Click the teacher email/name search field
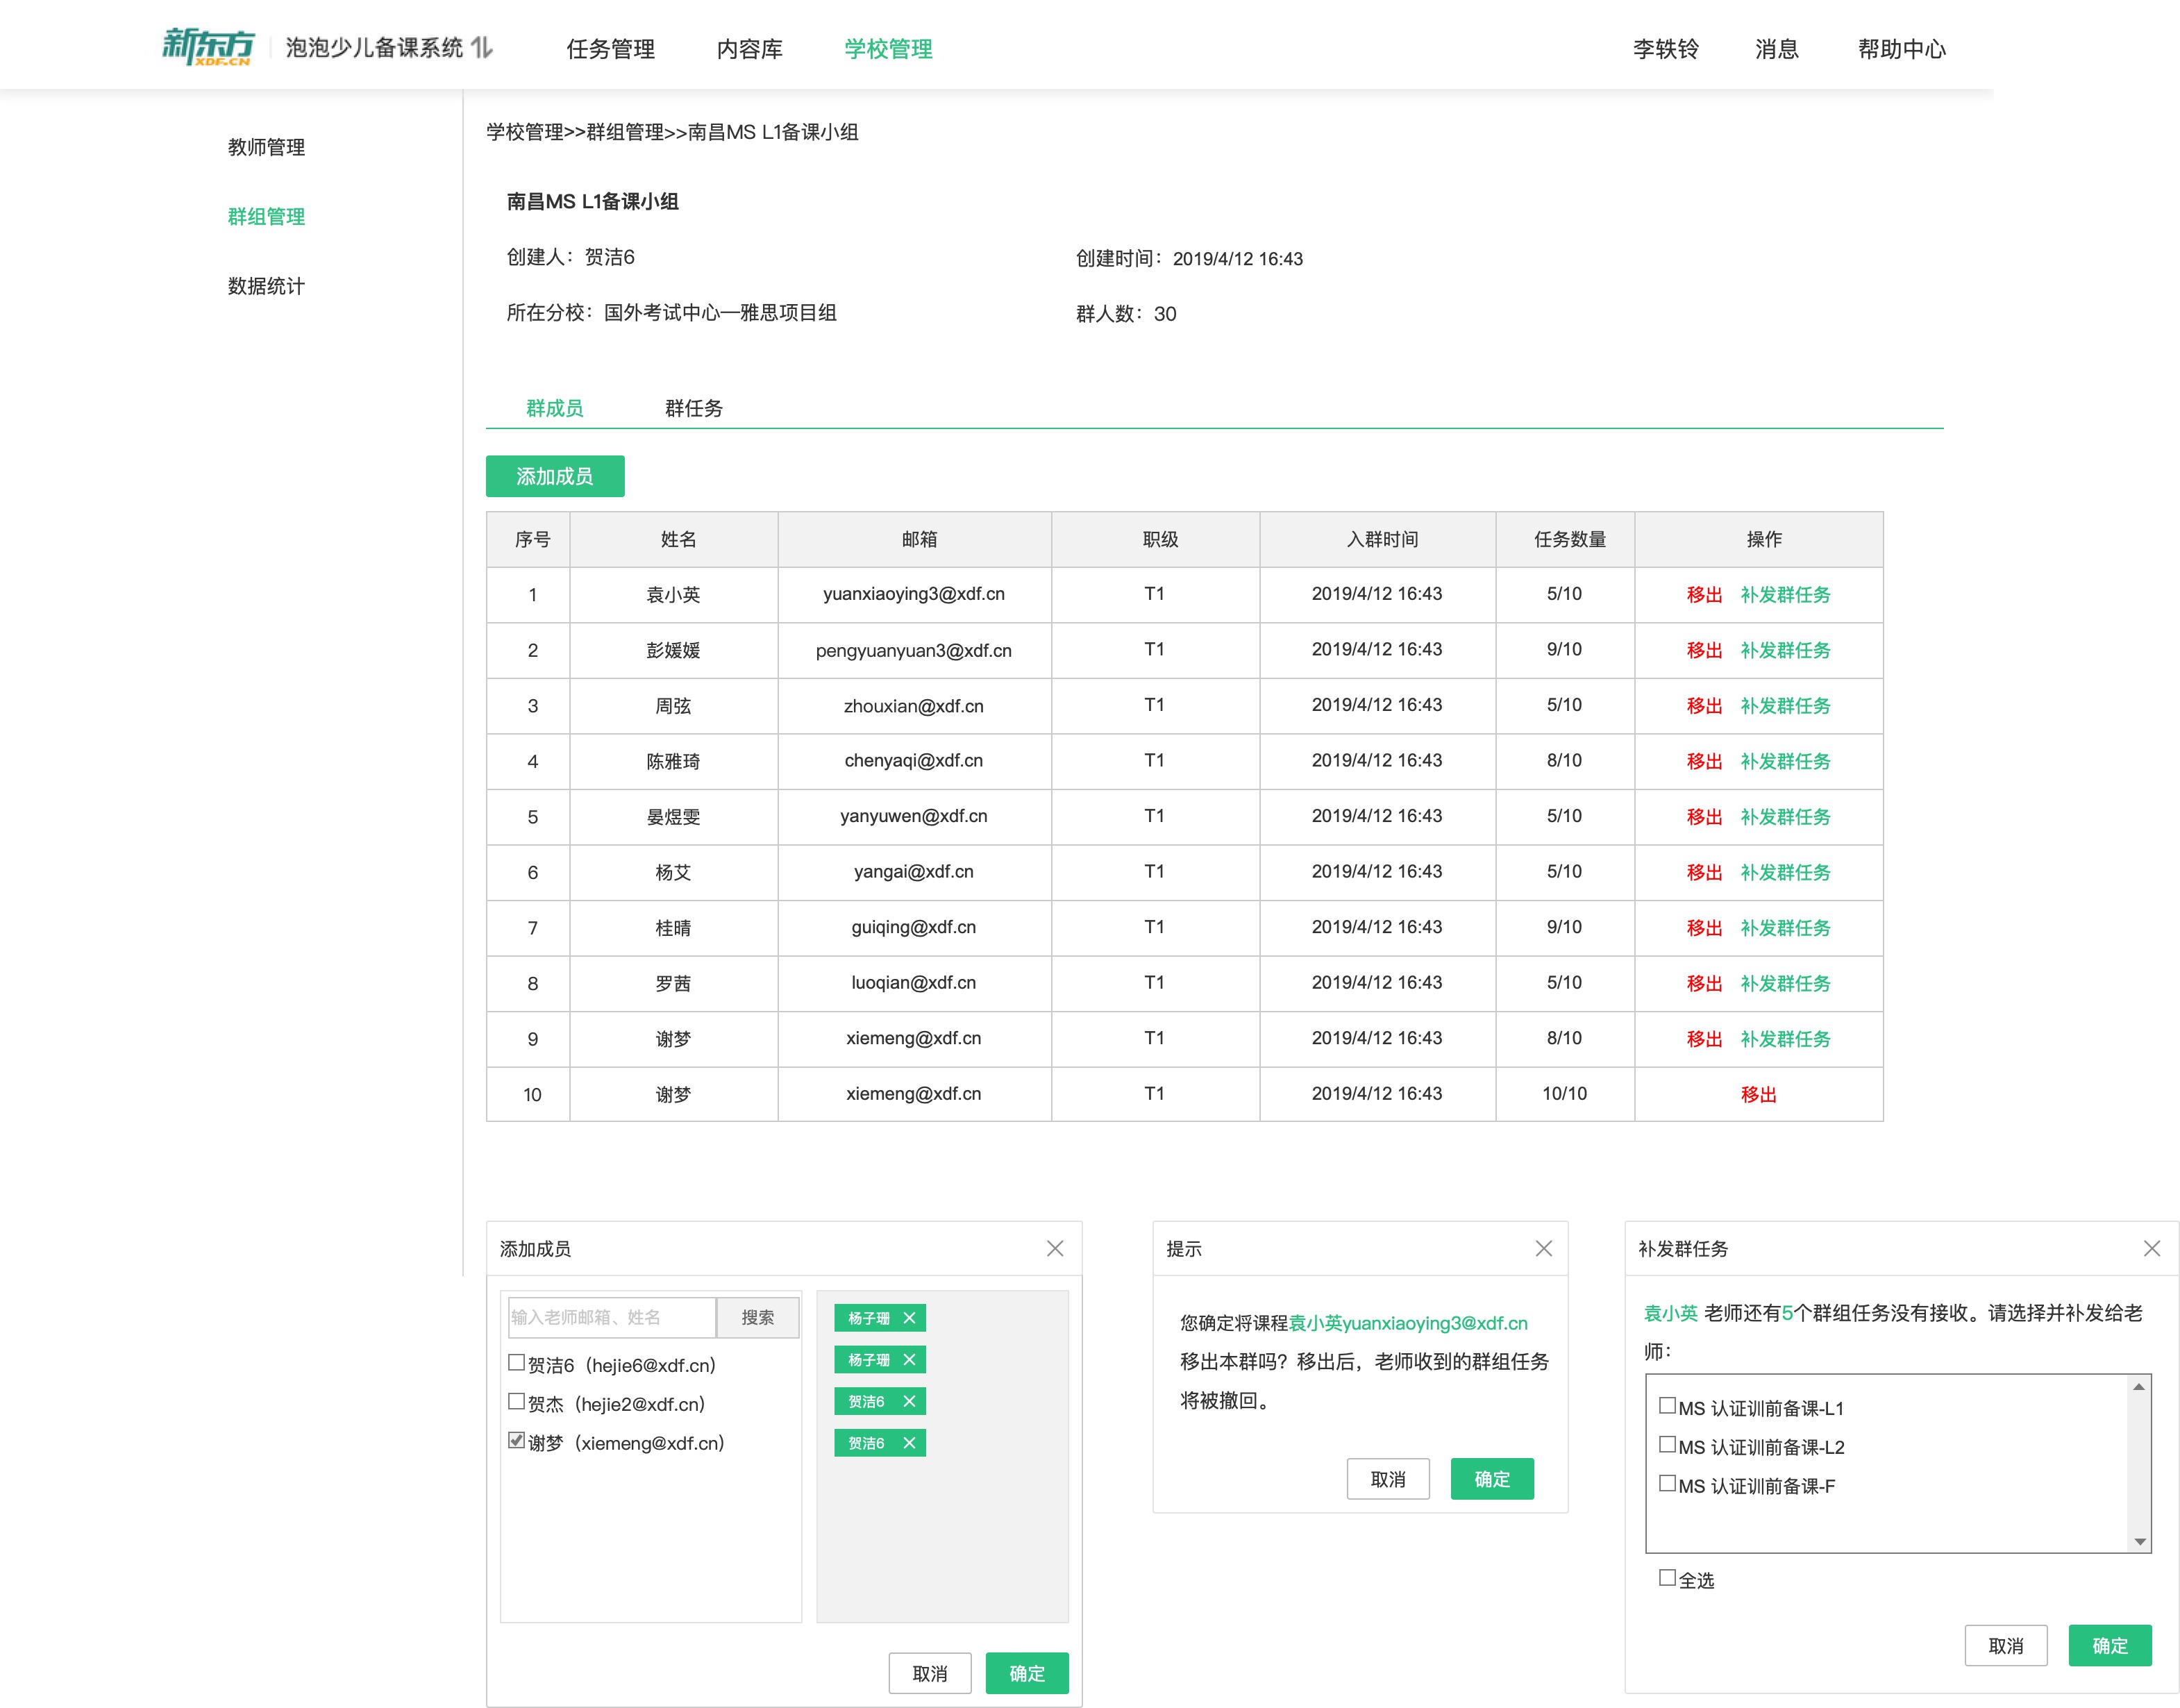Image resolution: width=2180 pixels, height=1708 pixels. [x=611, y=1317]
